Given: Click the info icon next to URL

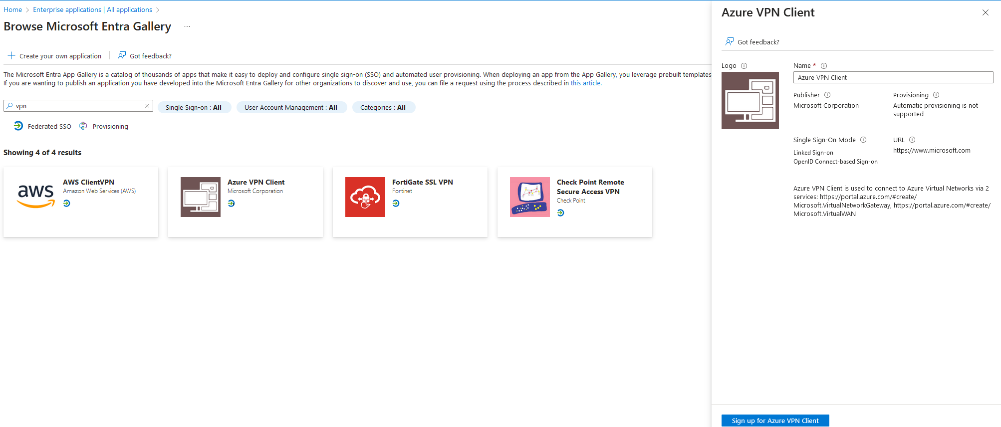Looking at the screenshot, I should 912,140.
